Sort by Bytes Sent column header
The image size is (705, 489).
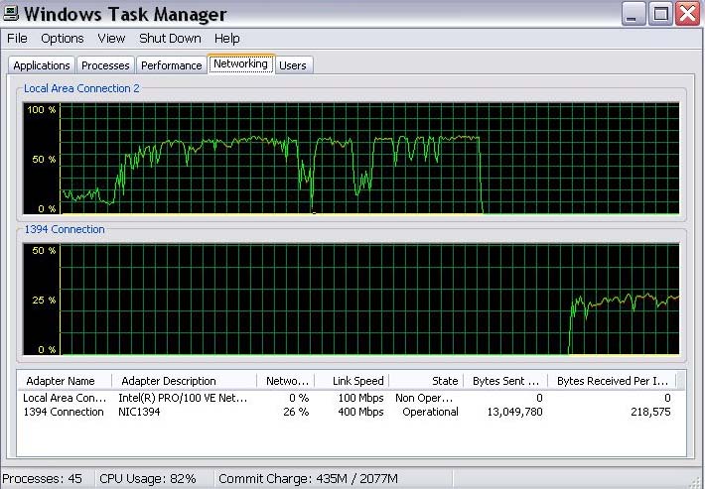click(x=505, y=381)
